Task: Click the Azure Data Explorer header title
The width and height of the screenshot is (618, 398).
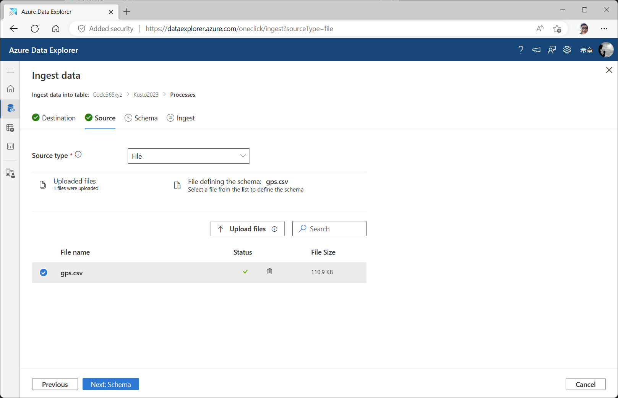Action: pyautogui.click(x=44, y=50)
